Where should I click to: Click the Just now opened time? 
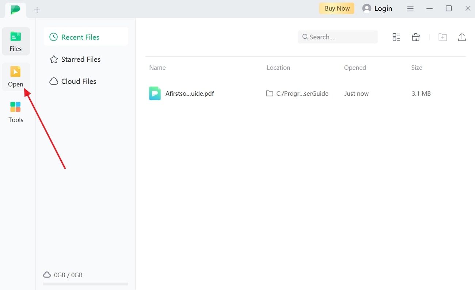click(356, 94)
